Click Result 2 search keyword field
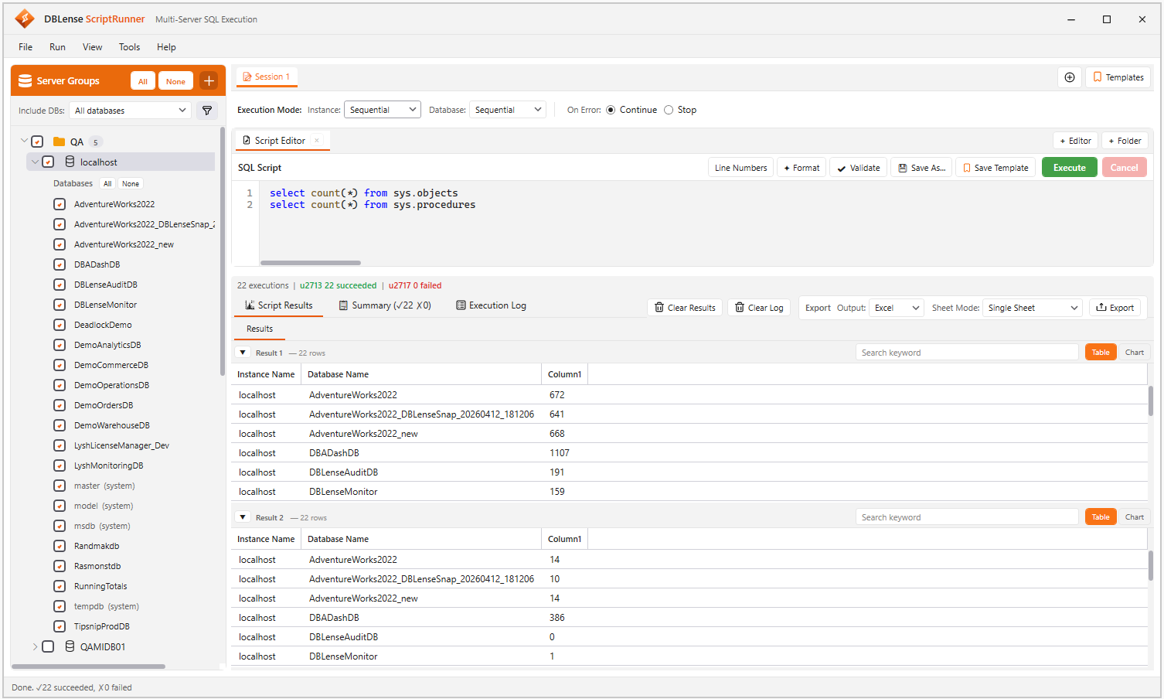 click(x=967, y=517)
